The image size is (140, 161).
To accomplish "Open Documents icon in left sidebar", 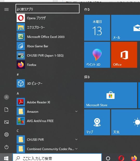I will coord(6,110).
